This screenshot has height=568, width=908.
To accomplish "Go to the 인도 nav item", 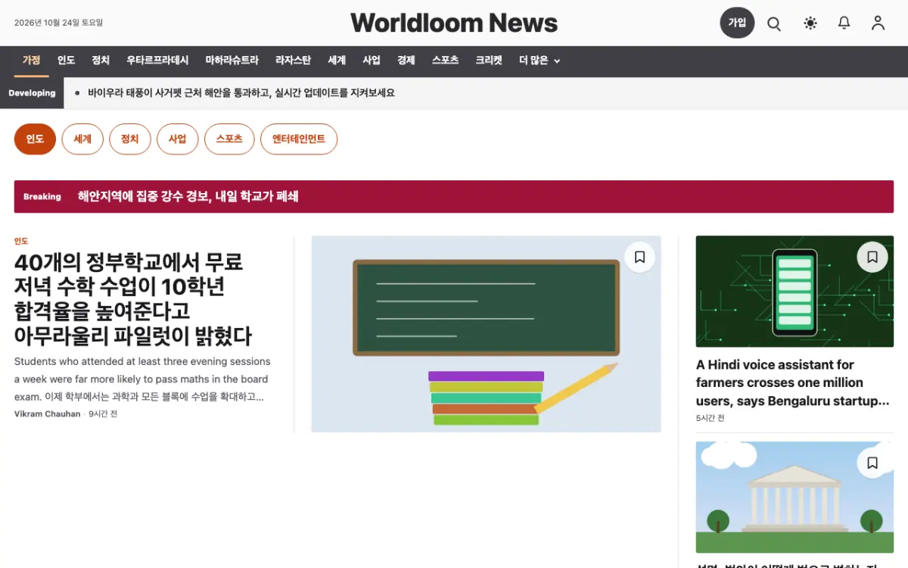I will (x=66, y=61).
